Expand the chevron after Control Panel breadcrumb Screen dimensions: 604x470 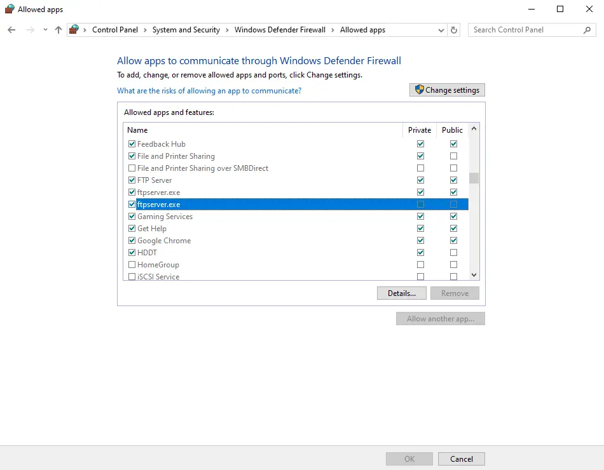(145, 30)
